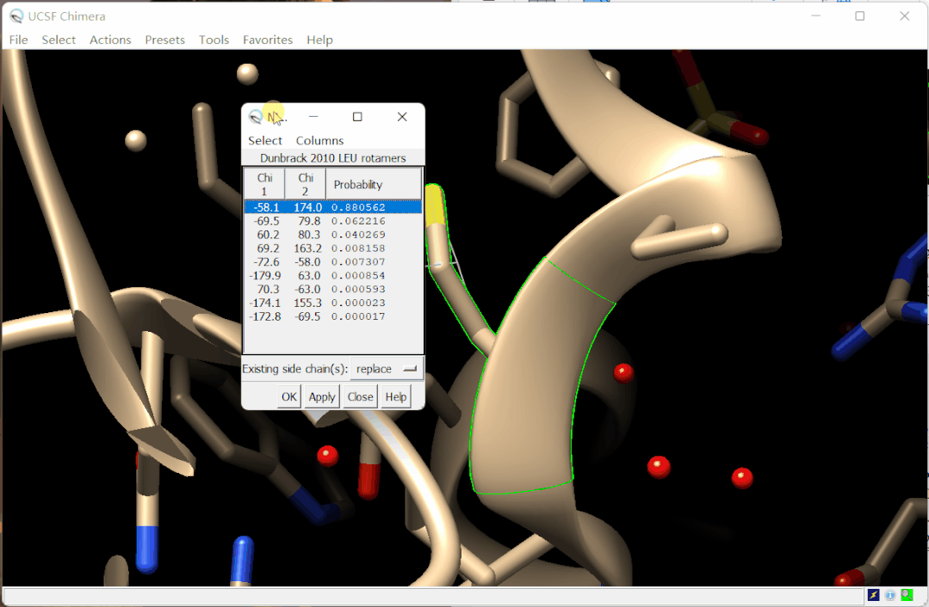Click the blue info icon in status bar
The image size is (929, 607).
890,595
